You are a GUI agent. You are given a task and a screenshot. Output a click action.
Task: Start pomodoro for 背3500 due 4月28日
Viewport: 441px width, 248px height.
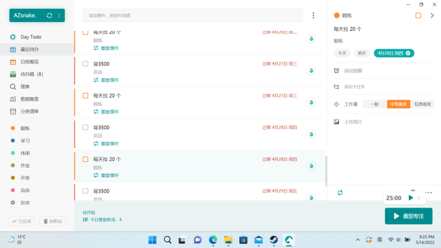click(x=311, y=134)
